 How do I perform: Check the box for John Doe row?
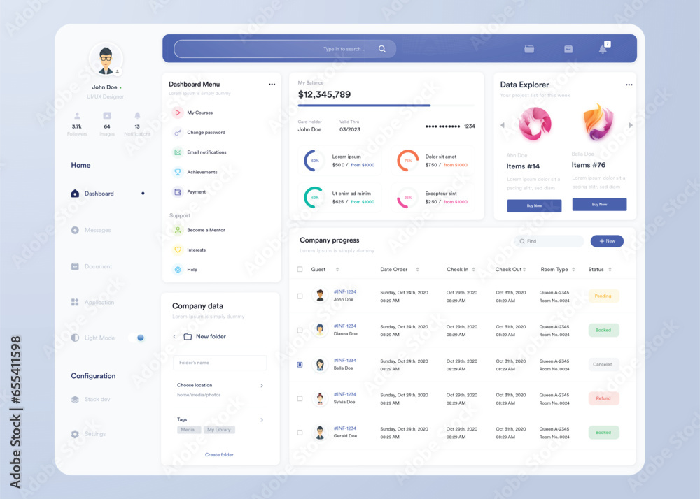point(300,296)
